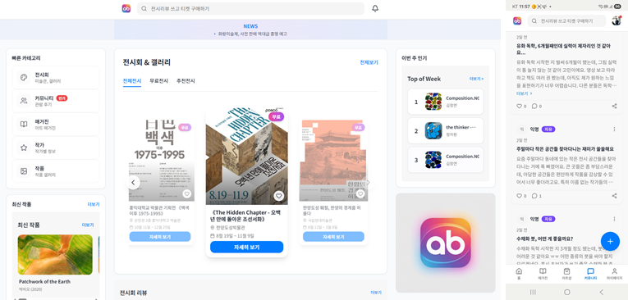Image resolution: width=628 pixels, height=300 pixels.
Task: Go to 홈 in mobile bottom bar
Action: [519, 274]
